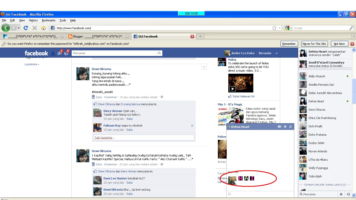Click the Not Now button
Screen dimensions: 356x200
click(x=339, y=44)
